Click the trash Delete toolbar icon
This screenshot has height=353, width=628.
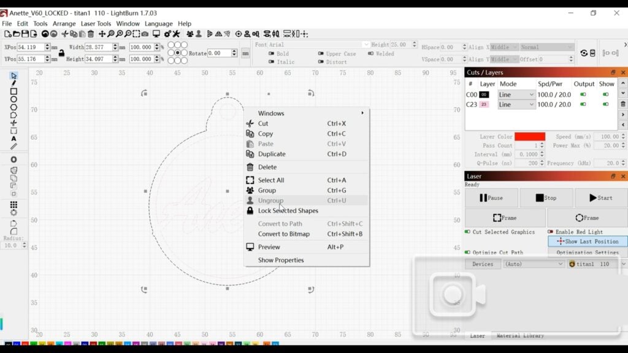90,34
